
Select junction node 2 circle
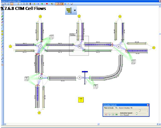pyautogui.click(x=119, y=46)
